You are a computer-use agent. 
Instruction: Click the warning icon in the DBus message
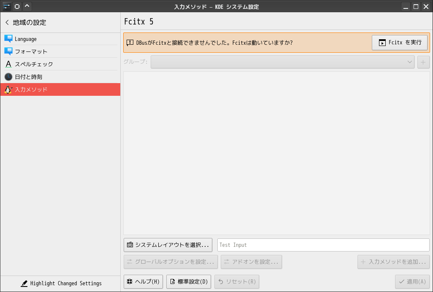click(130, 43)
